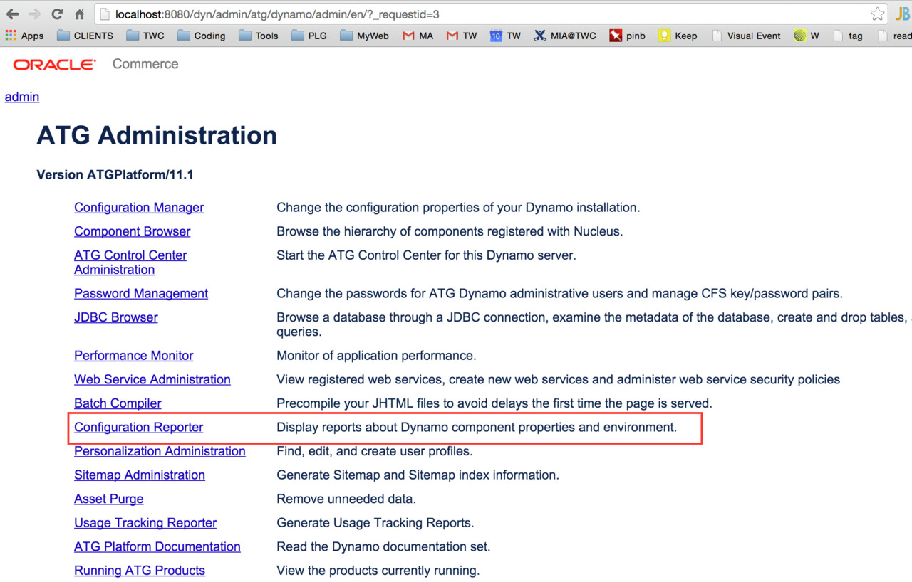The height and width of the screenshot is (582, 912).
Task: Click the admin breadcrumb link
Action: click(22, 97)
